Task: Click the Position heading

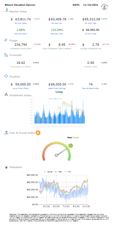Action: (x=15, y=76)
